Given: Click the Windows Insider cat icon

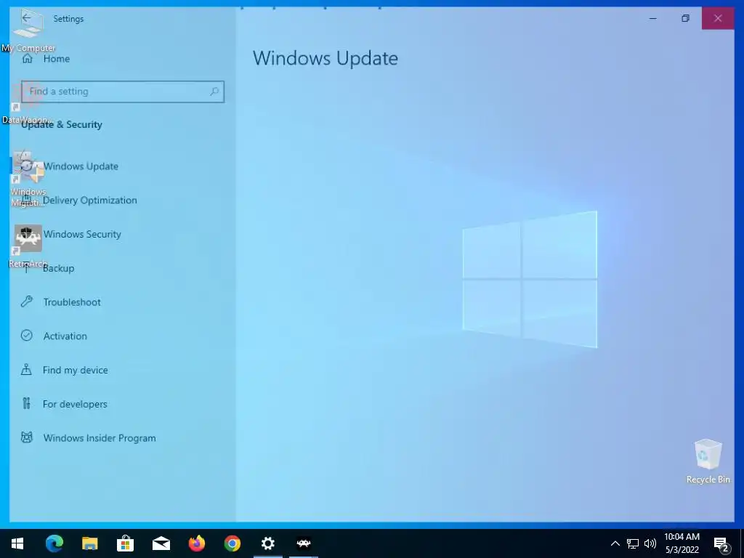Looking at the screenshot, I should click(x=27, y=437).
